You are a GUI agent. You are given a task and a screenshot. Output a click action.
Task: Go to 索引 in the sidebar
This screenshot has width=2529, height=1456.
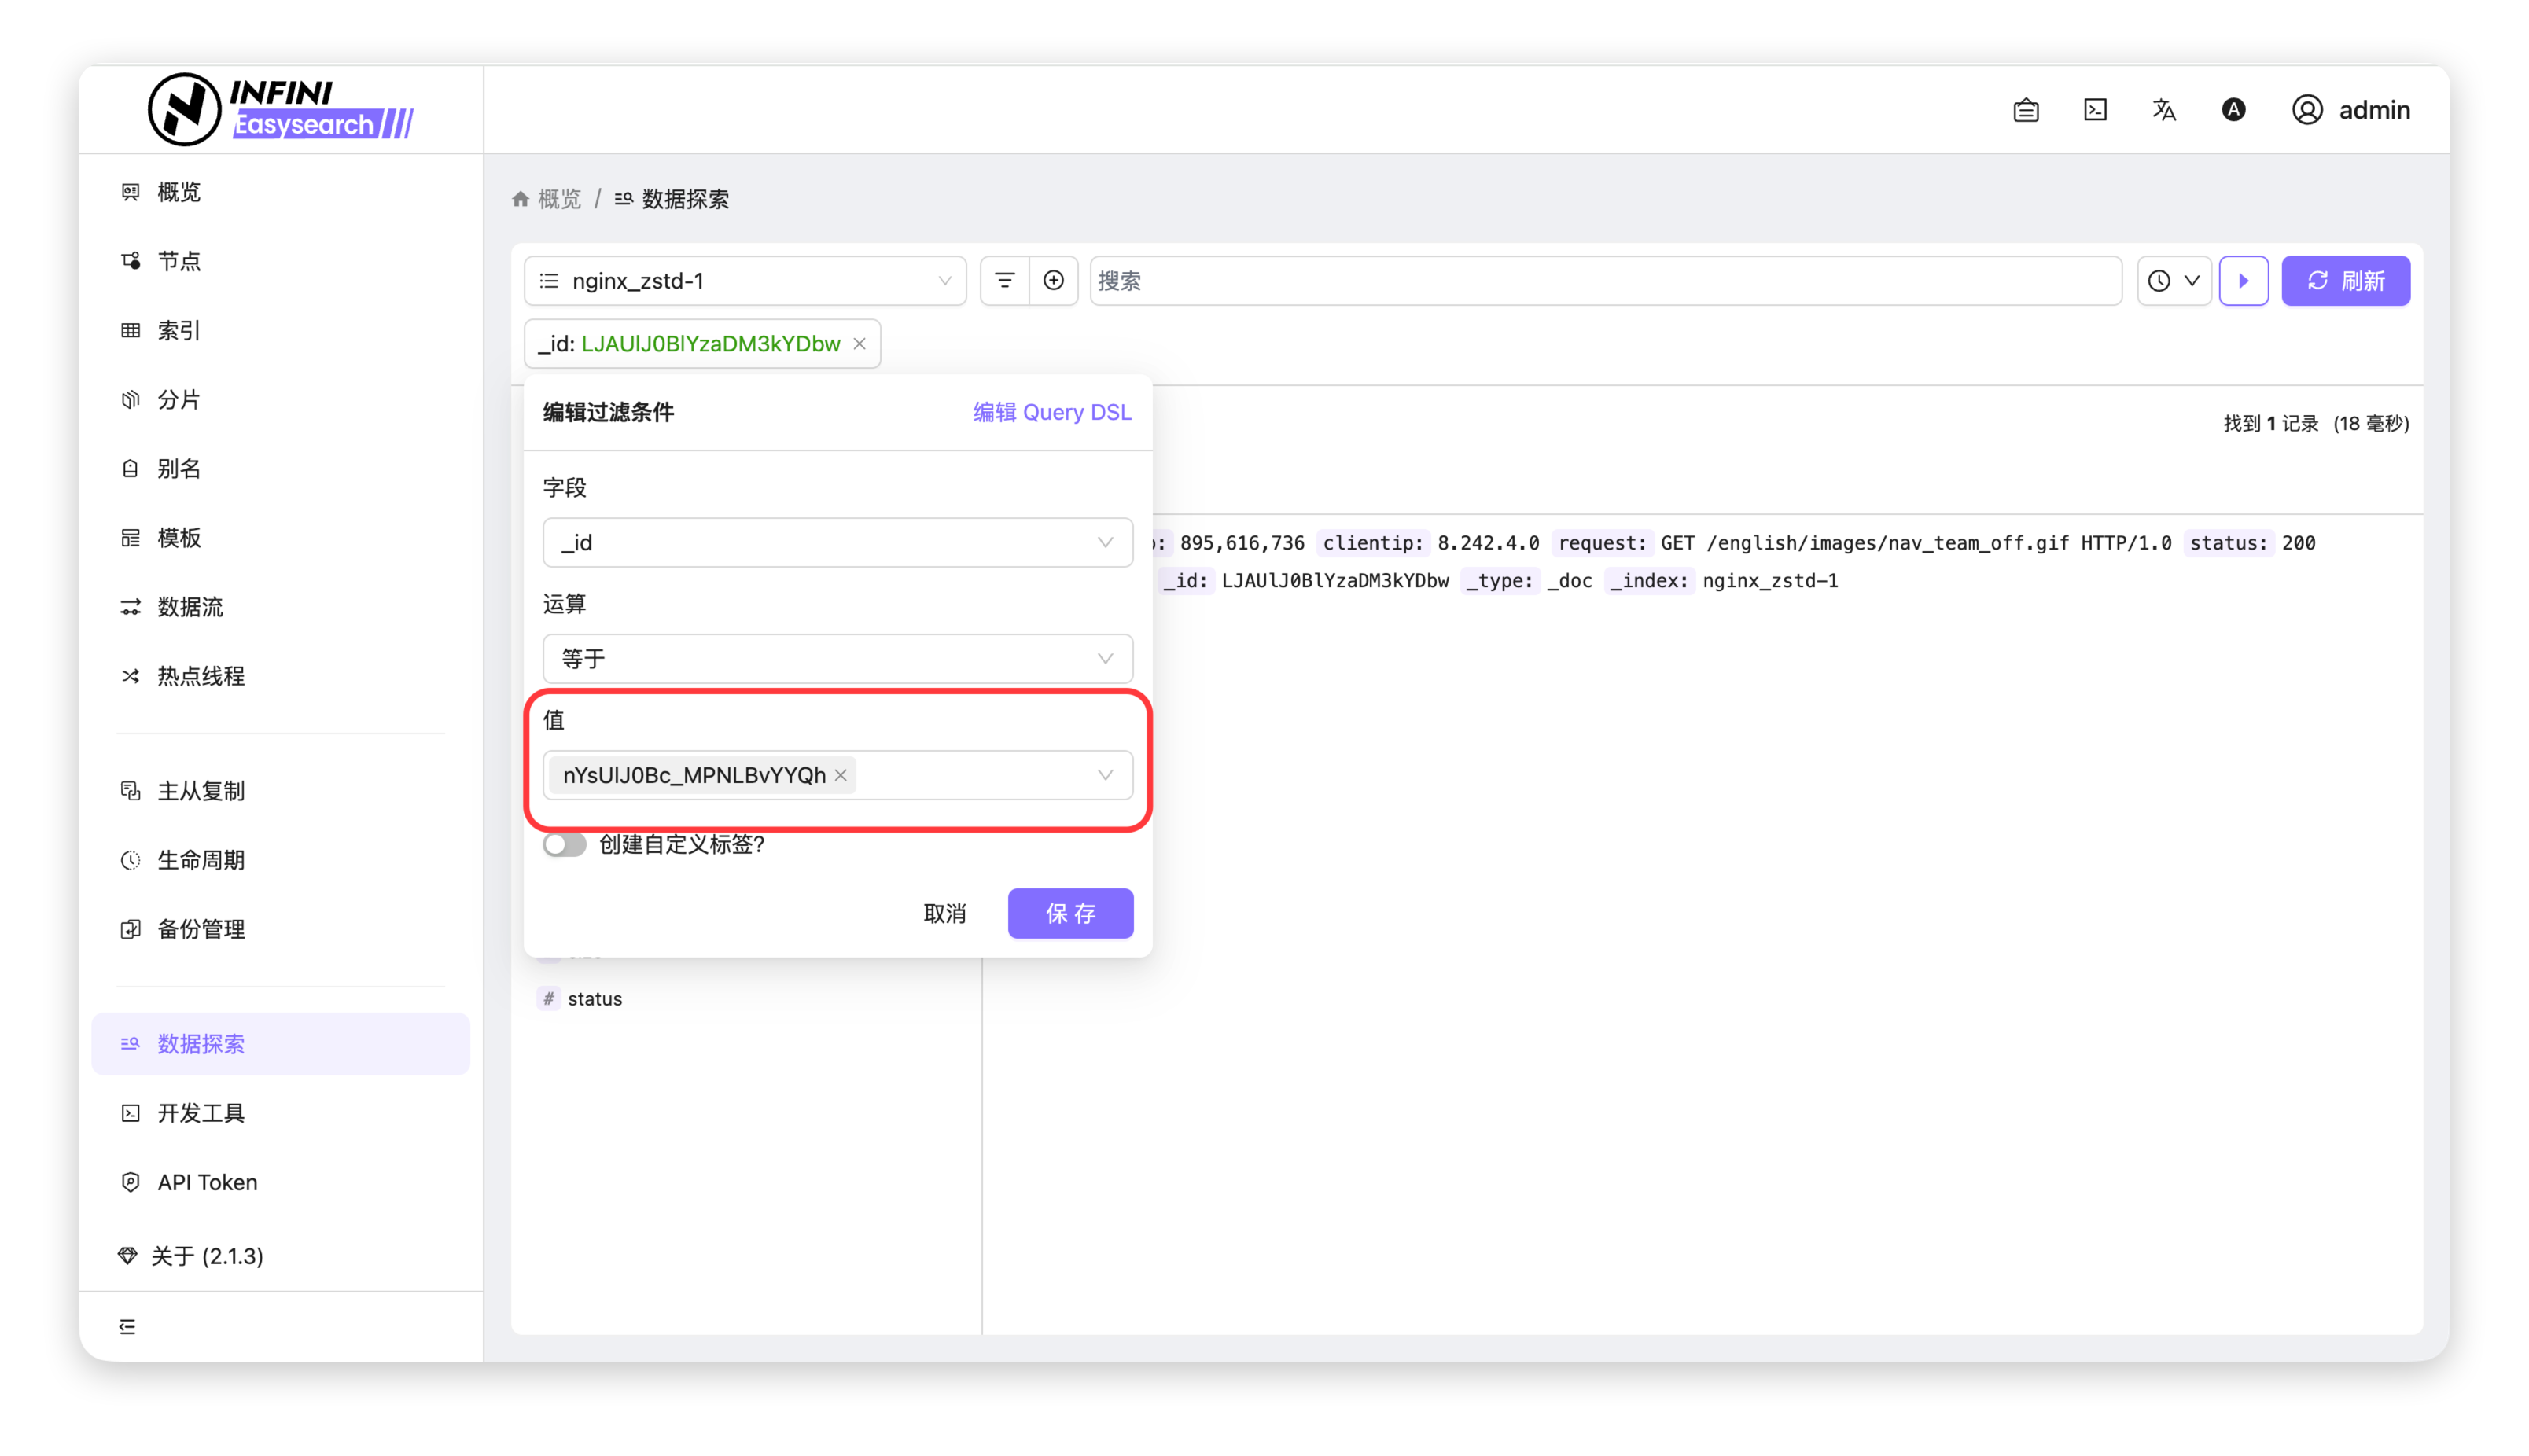179,330
